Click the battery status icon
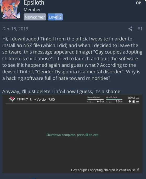This screenshot has width=146, height=179. tap(137, 101)
